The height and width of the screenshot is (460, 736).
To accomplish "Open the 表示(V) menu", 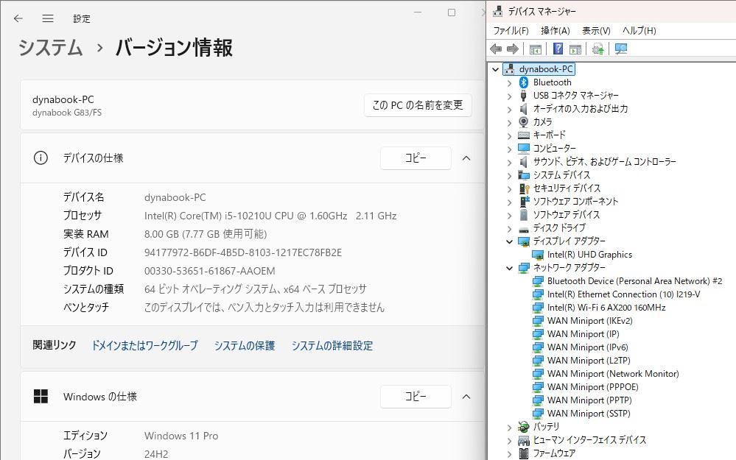I will tap(596, 30).
